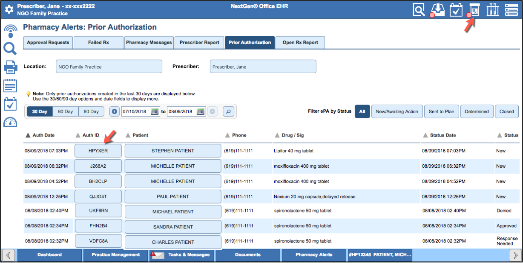Open STEPHEN PATIENT record

172,151
